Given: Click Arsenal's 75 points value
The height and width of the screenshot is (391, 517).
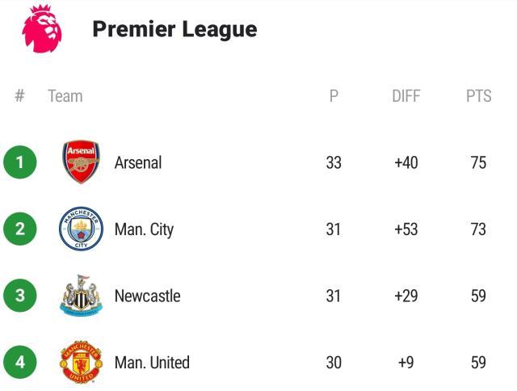Looking at the screenshot, I should pos(478,162).
